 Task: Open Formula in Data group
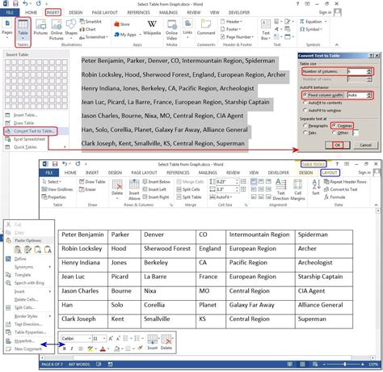click(335, 197)
